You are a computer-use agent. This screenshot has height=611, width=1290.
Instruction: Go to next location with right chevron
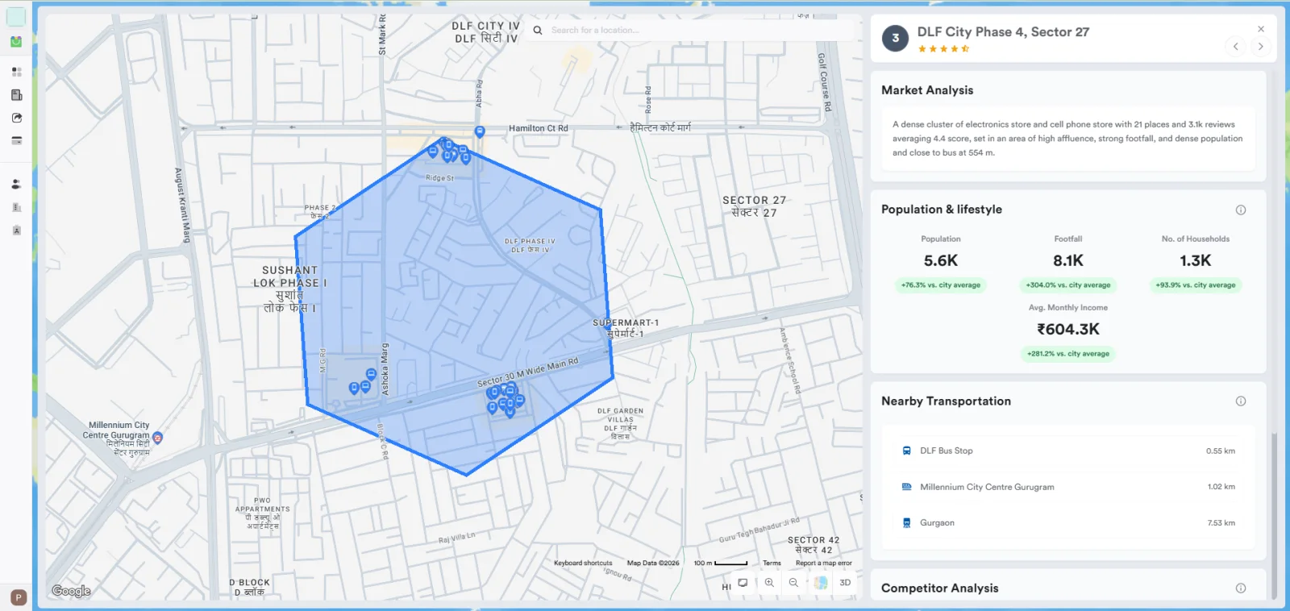coord(1261,47)
